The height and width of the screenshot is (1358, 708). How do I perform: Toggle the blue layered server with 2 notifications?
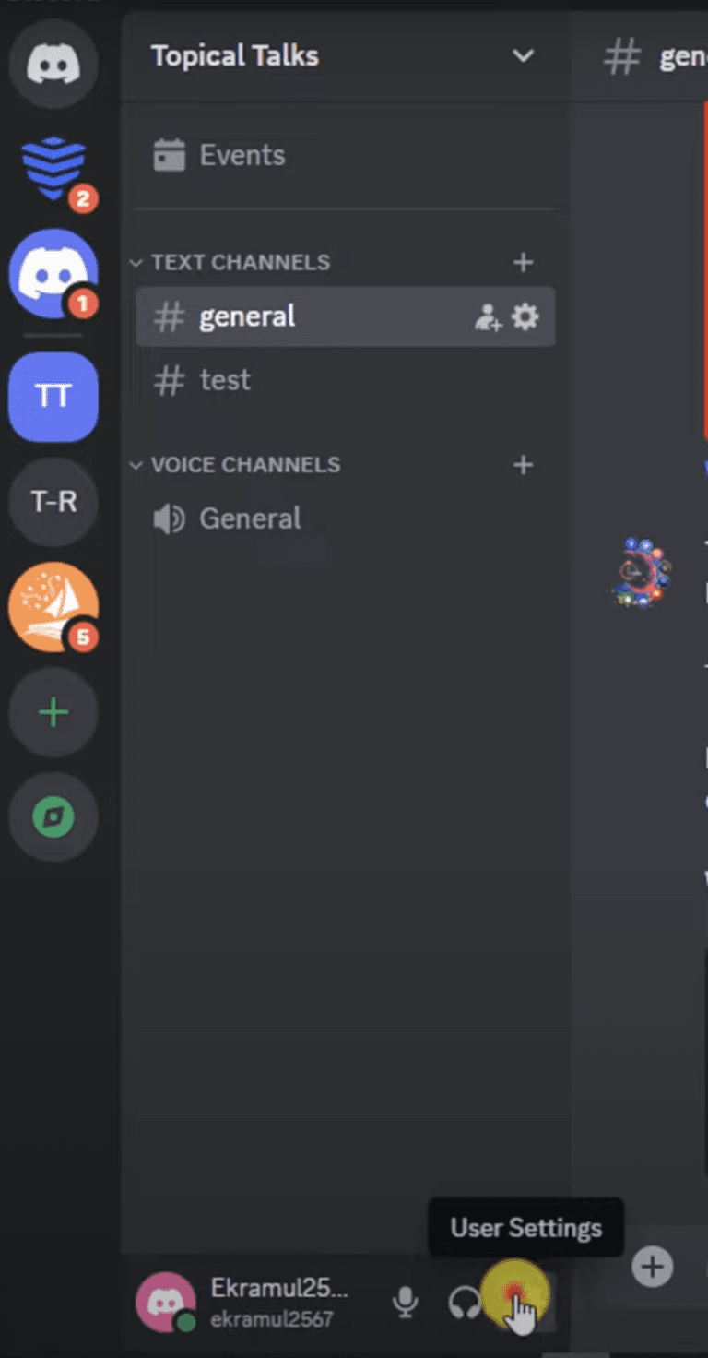click(x=53, y=169)
